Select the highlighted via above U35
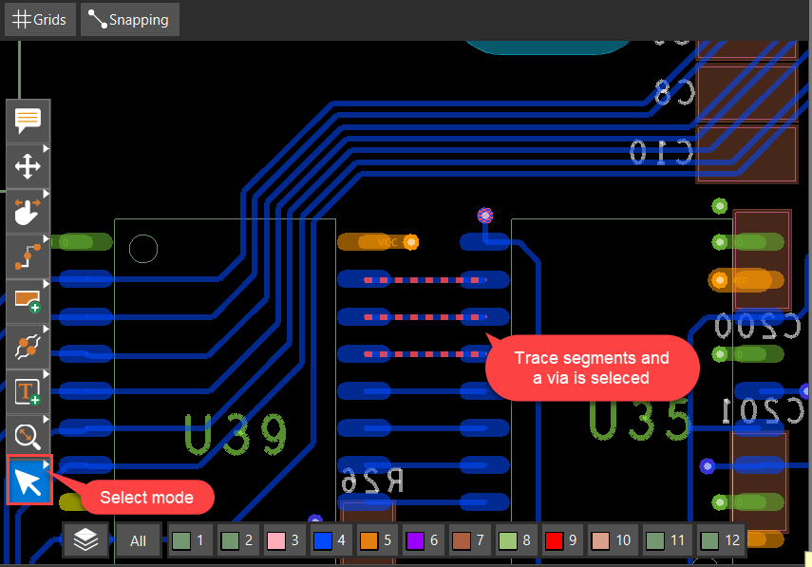 click(x=484, y=215)
